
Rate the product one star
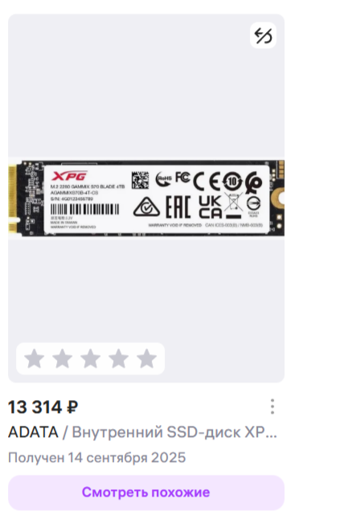[35, 358]
